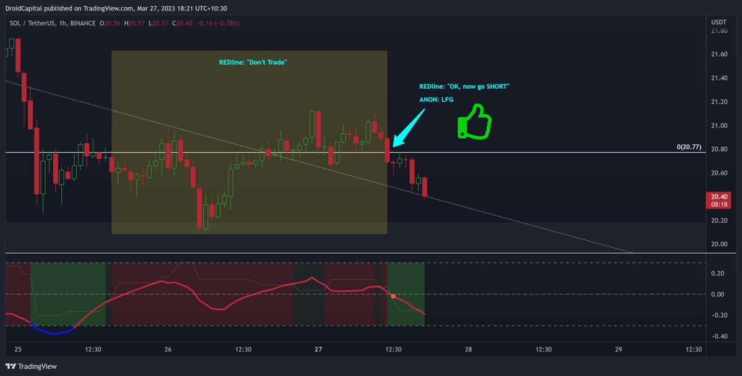Click the 21.60 price axis label
Image resolution: width=742 pixels, height=376 pixels.
pyautogui.click(x=719, y=54)
